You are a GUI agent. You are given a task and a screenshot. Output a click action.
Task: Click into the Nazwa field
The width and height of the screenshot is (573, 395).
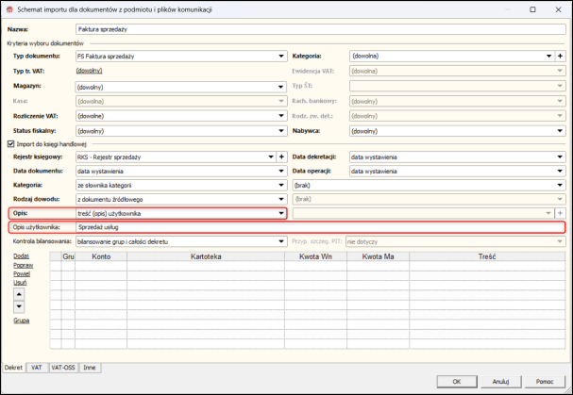(321, 29)
